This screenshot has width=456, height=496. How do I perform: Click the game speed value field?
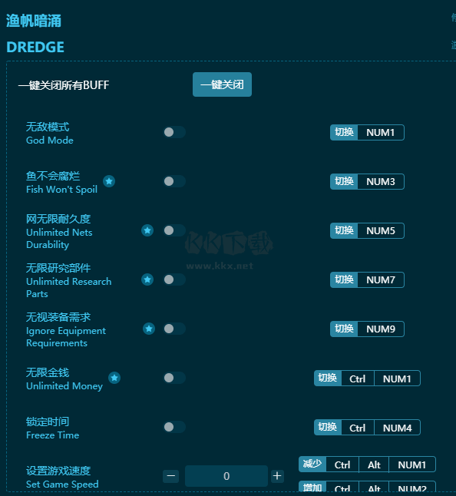(226, 476)
